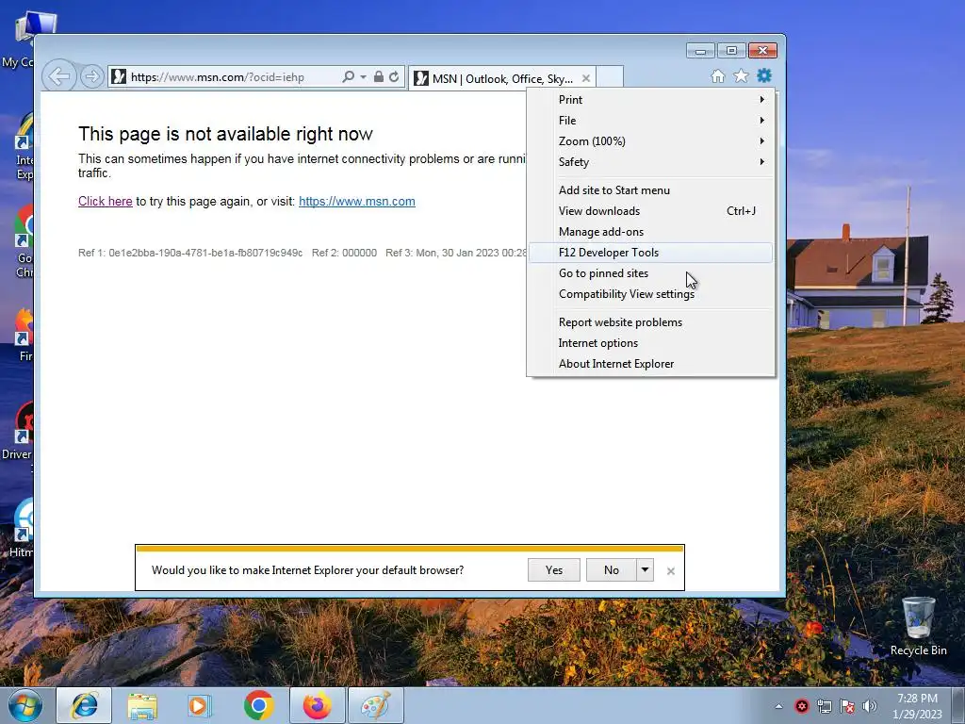Image resolution: width=965 pixels, height=724 pixels.
Task: Click the 'Click here' retry link
Action: [106, 202]
